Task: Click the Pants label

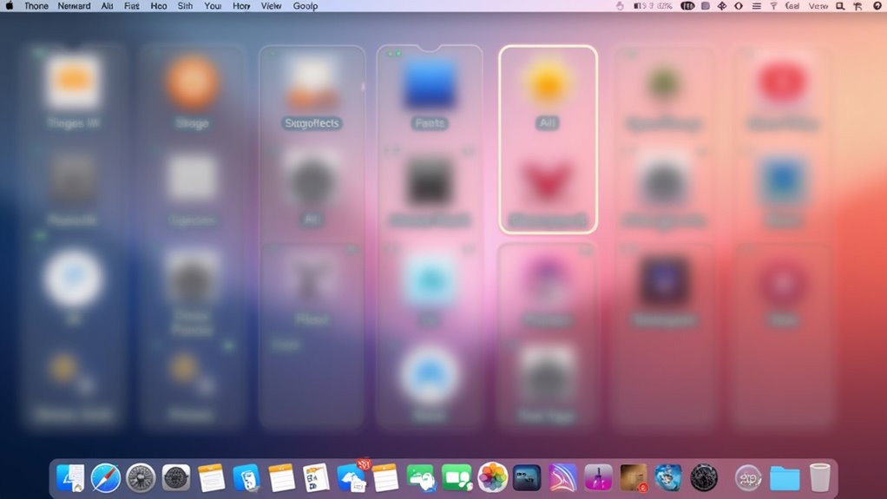Action: click(x=430, y=123)
